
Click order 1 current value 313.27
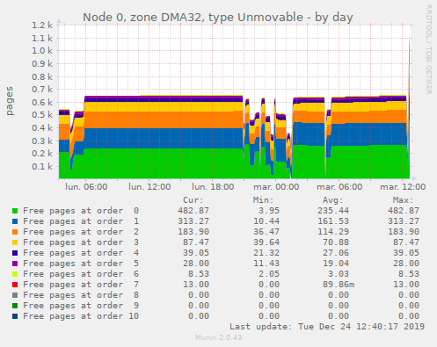193,221
